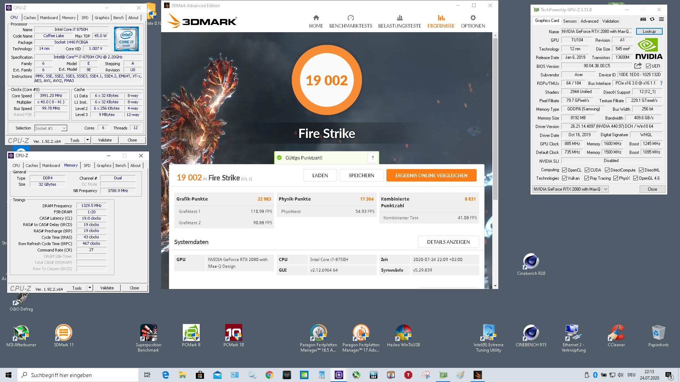The height and width of the screenshot is (382, 680).
Task: Open the notification center icon
Action: click(669, 375)
